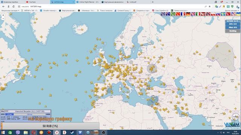
Task: Click the VATSIM 16:45 z time header
Action: tap(233, 21)
